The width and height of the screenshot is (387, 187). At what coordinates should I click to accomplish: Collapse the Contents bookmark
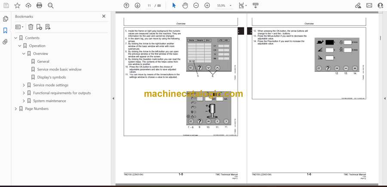click(16, 38)
